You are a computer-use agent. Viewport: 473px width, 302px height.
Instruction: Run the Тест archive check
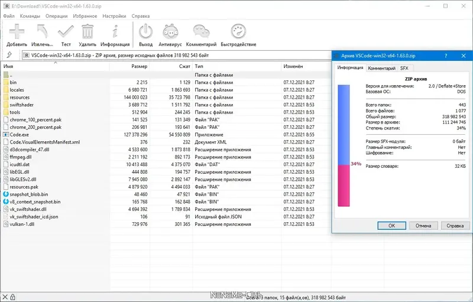coord(66,31)
